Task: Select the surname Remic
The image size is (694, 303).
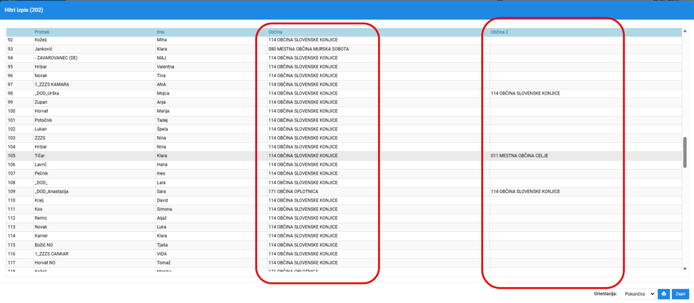Action: (x=40, y=217)
